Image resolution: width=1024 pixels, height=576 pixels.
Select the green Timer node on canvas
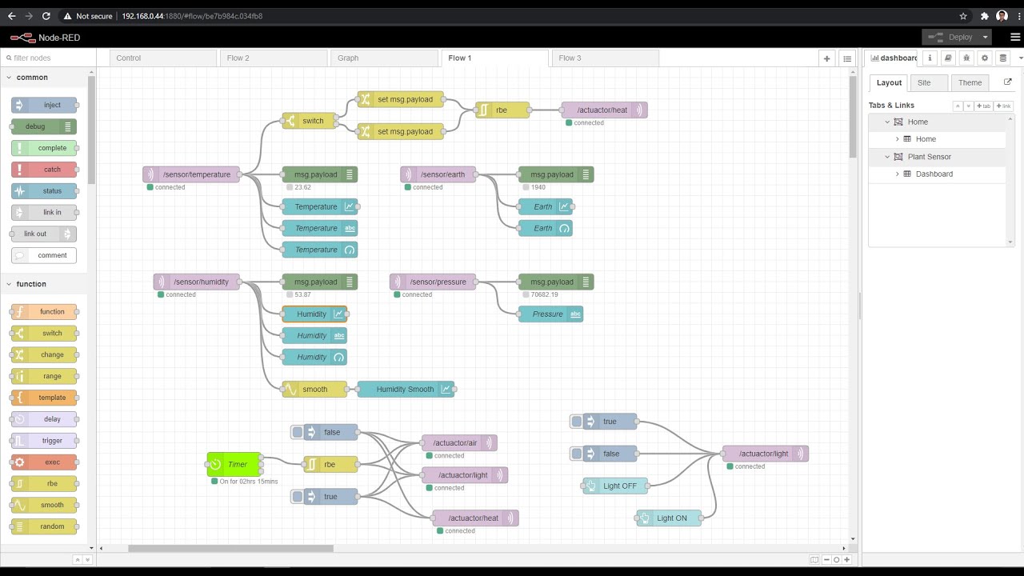point(234,464)
